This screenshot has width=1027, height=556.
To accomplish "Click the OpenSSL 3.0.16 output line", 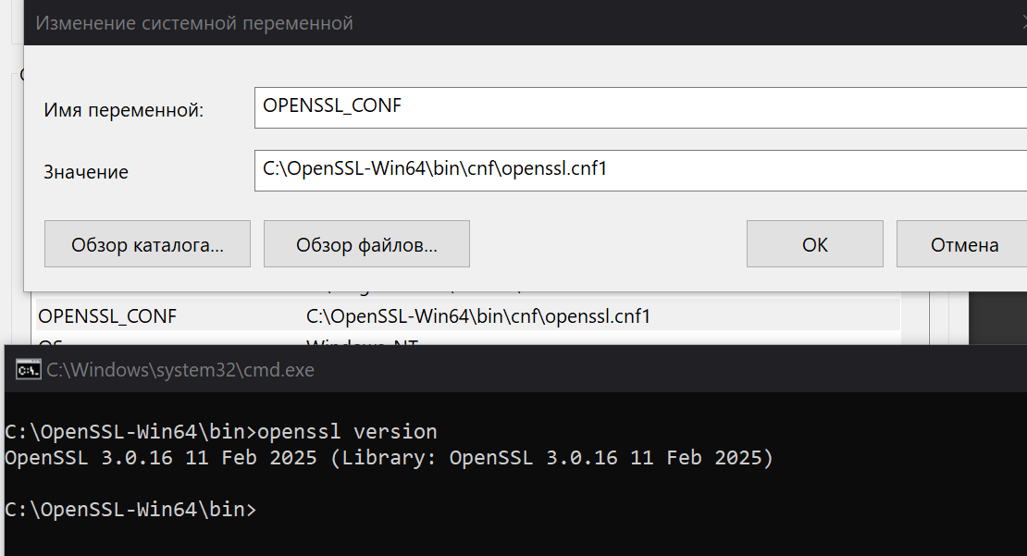I will [x=389, y=458].
